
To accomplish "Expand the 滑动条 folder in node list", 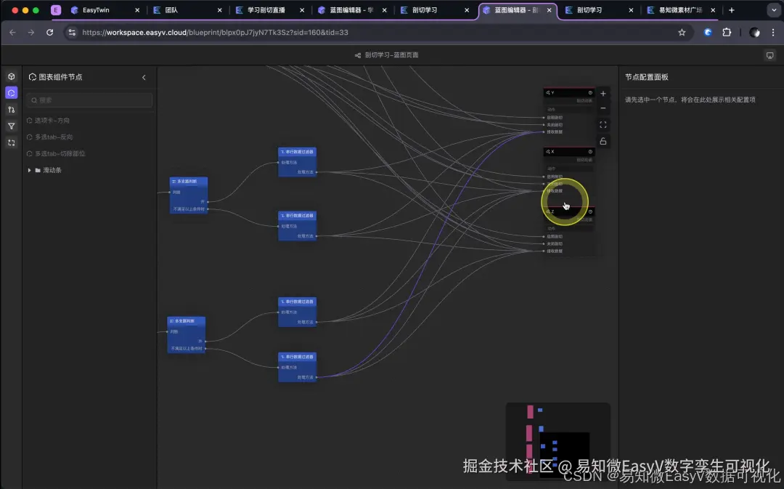I will [50, 170].
